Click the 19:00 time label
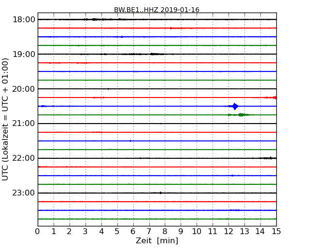This screenshot has height=251, width=314. pyautogui.click(x=24, y=54)
